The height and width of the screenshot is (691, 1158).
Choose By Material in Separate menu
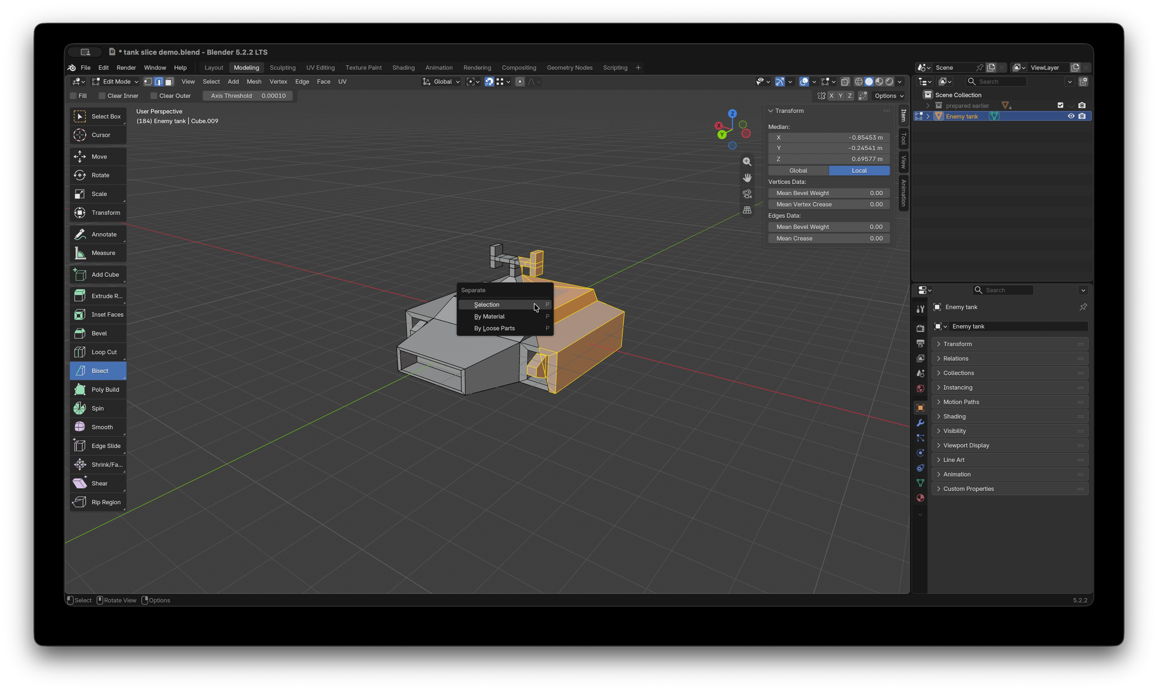[x=505, y=317]
